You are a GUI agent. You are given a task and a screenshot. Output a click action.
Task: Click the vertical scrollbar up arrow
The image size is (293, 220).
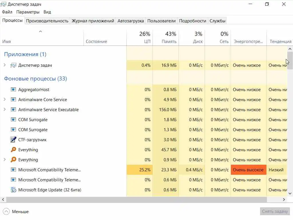290,49
